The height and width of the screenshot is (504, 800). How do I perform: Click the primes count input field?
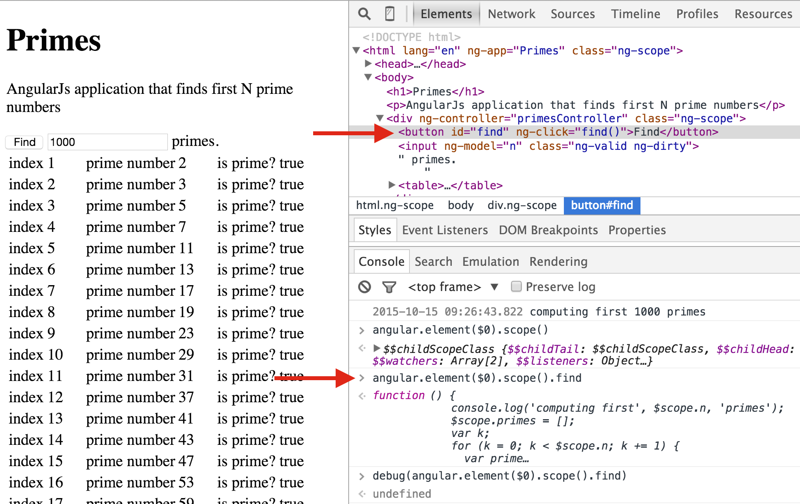tap(107, 142)
